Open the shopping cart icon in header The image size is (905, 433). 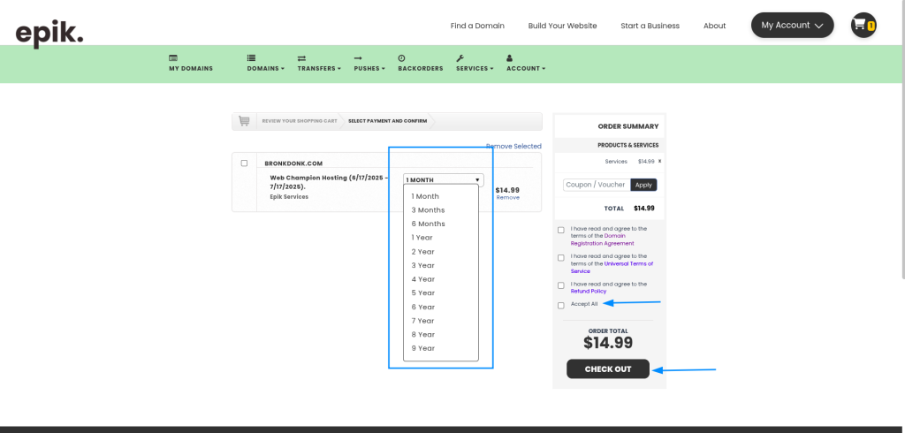click(x=863, y=26)
